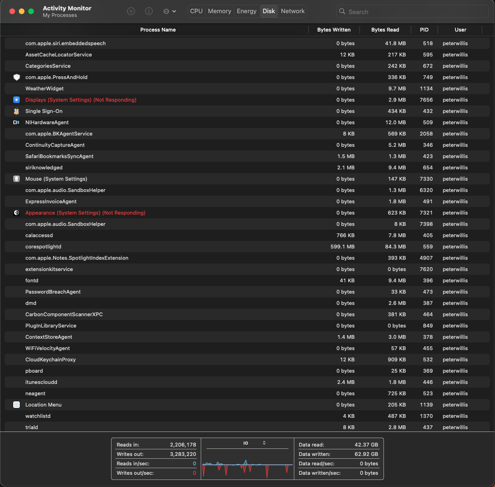Viewport: 495px width, 487px height.
Task: Click Writes out 3,283,220 value
Action: tap(183, 454)
